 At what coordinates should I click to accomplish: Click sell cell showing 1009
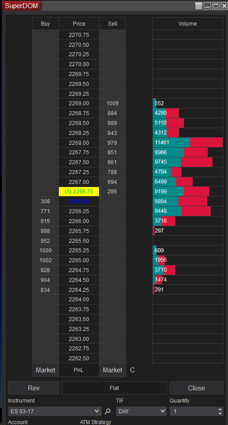coord(112,103)
